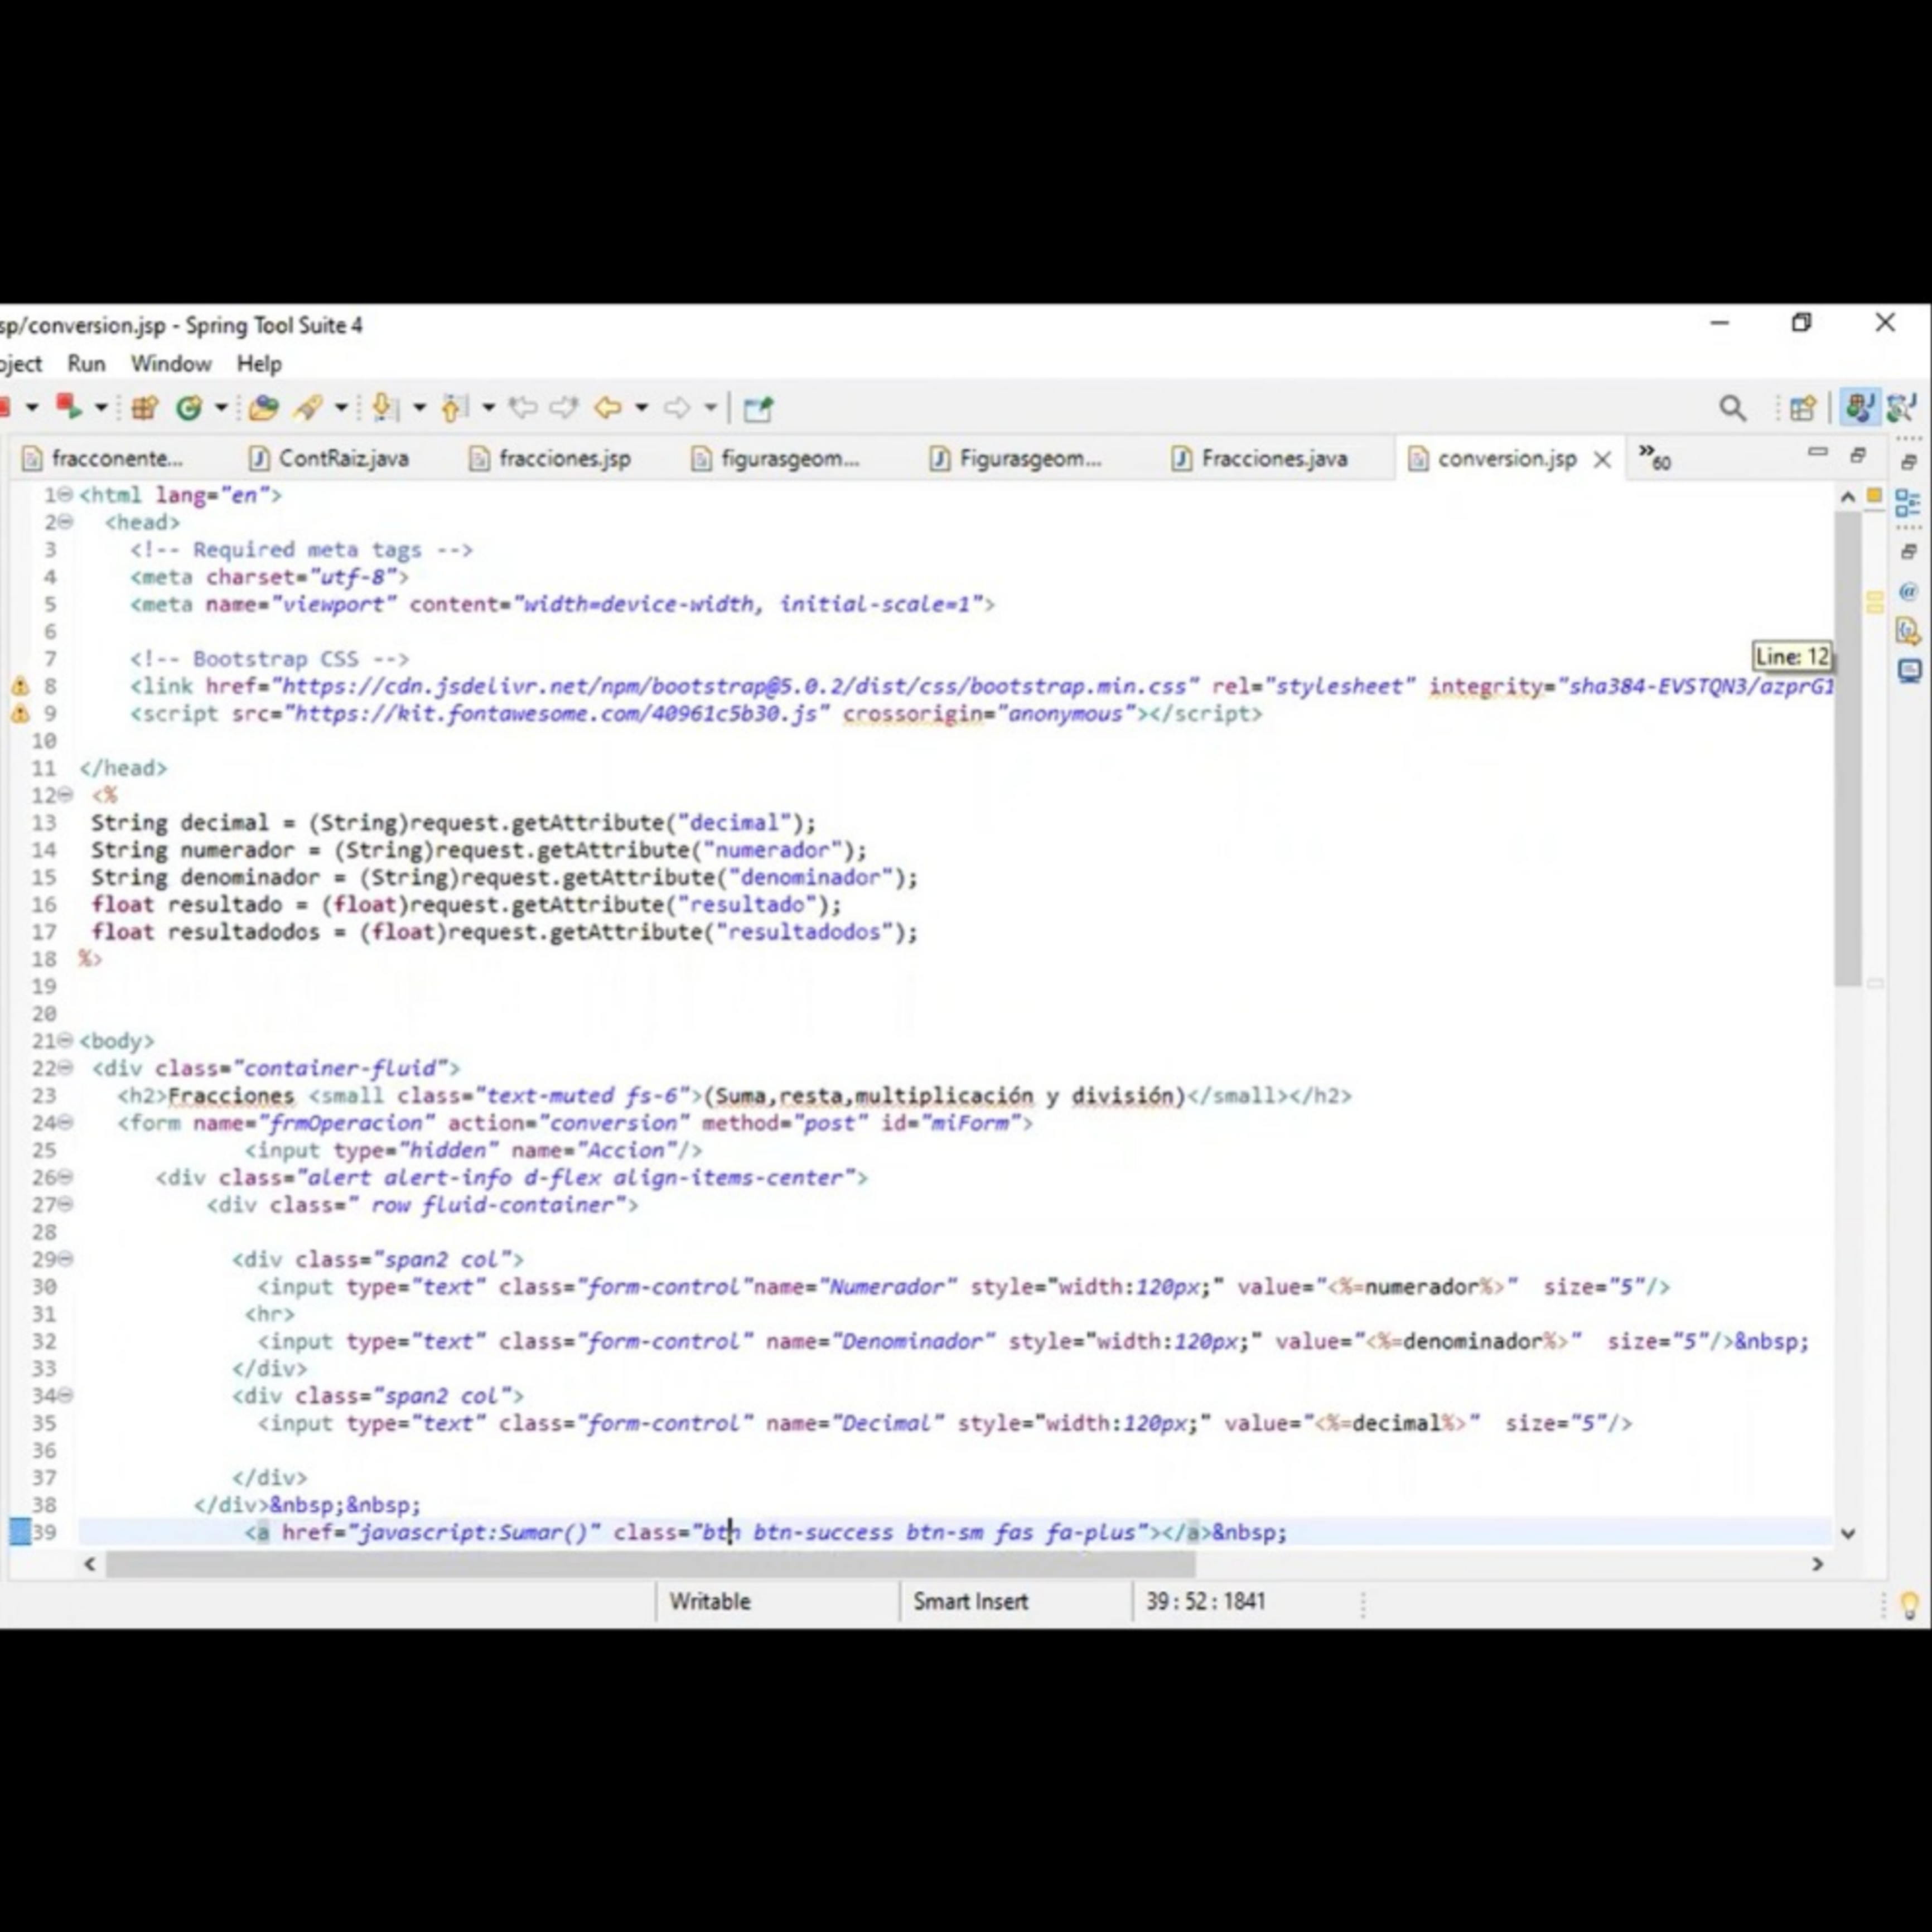The height and width of the screenshot is (1932, 1932).
Task: Open the Help menu
Action: [x=259, y=364]
